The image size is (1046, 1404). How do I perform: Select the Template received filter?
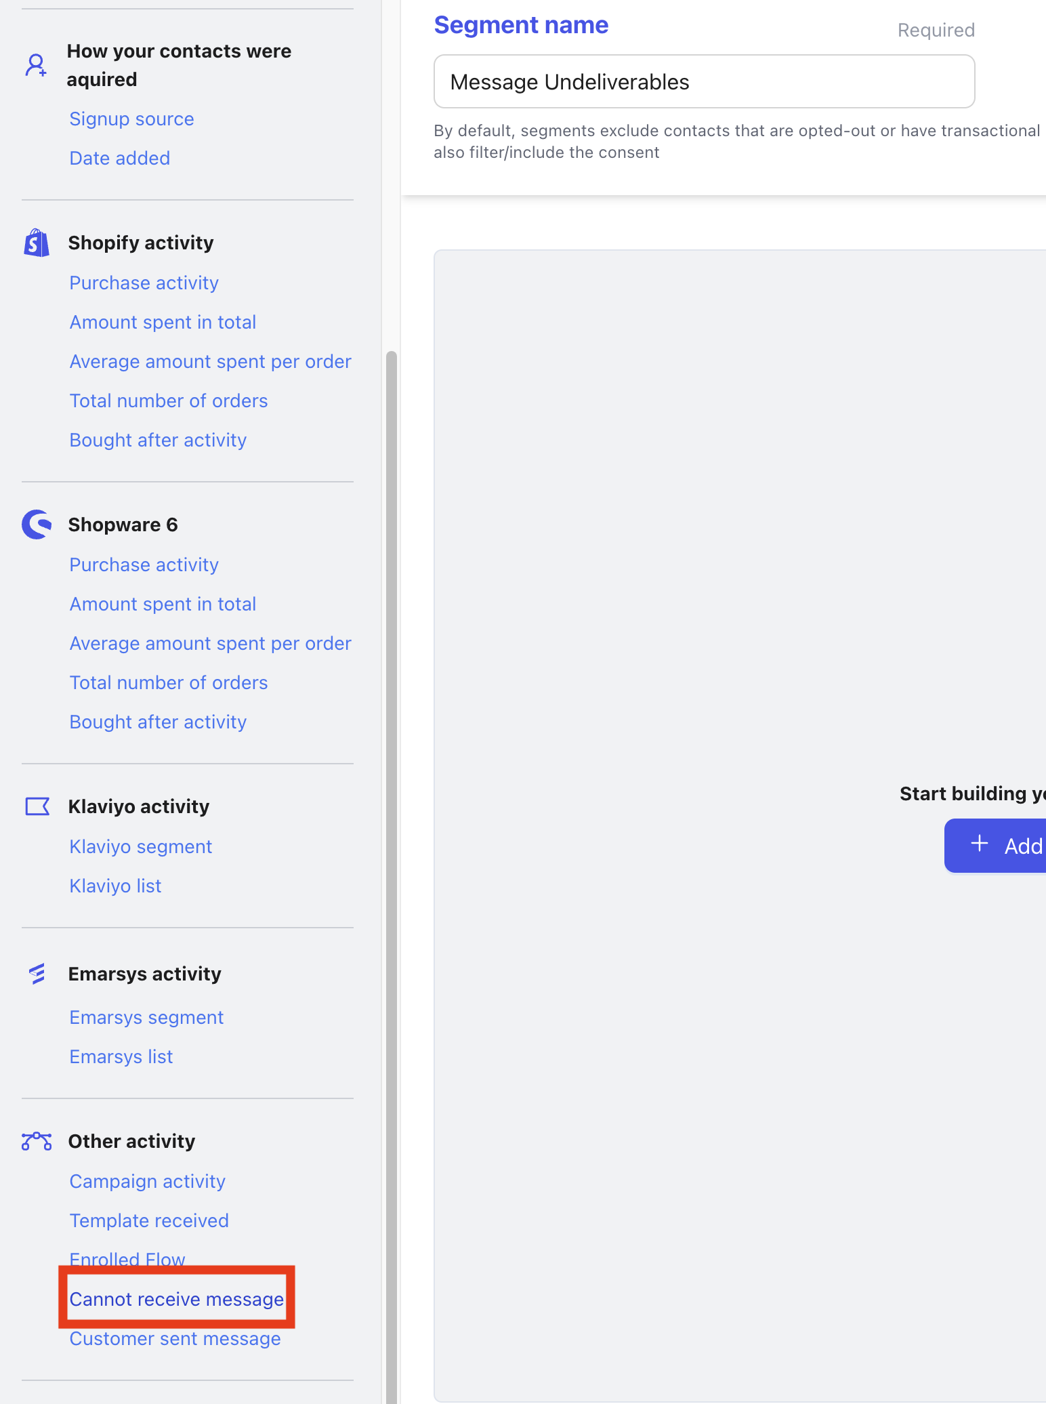coord(149,1221)
